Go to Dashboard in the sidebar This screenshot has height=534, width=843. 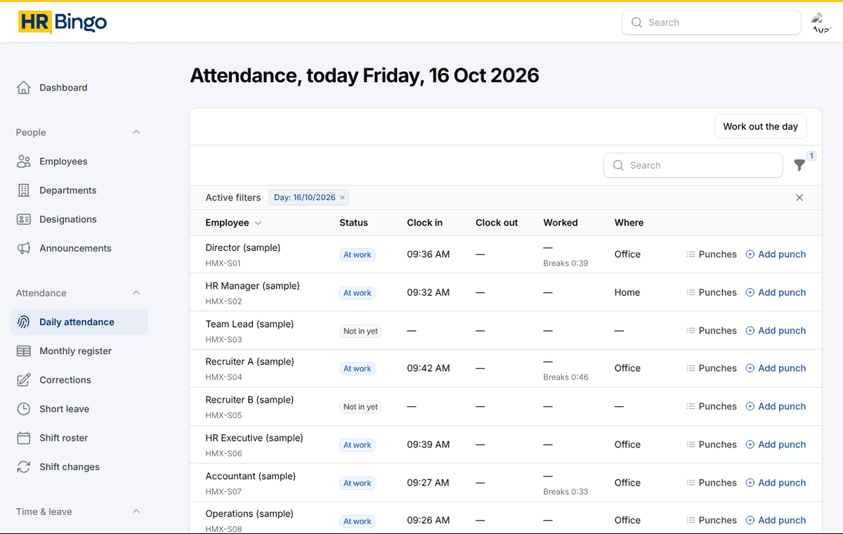coord(79,88)
